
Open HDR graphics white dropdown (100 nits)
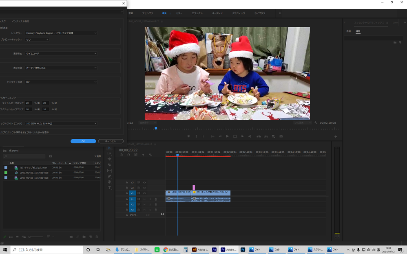[61, 123]
